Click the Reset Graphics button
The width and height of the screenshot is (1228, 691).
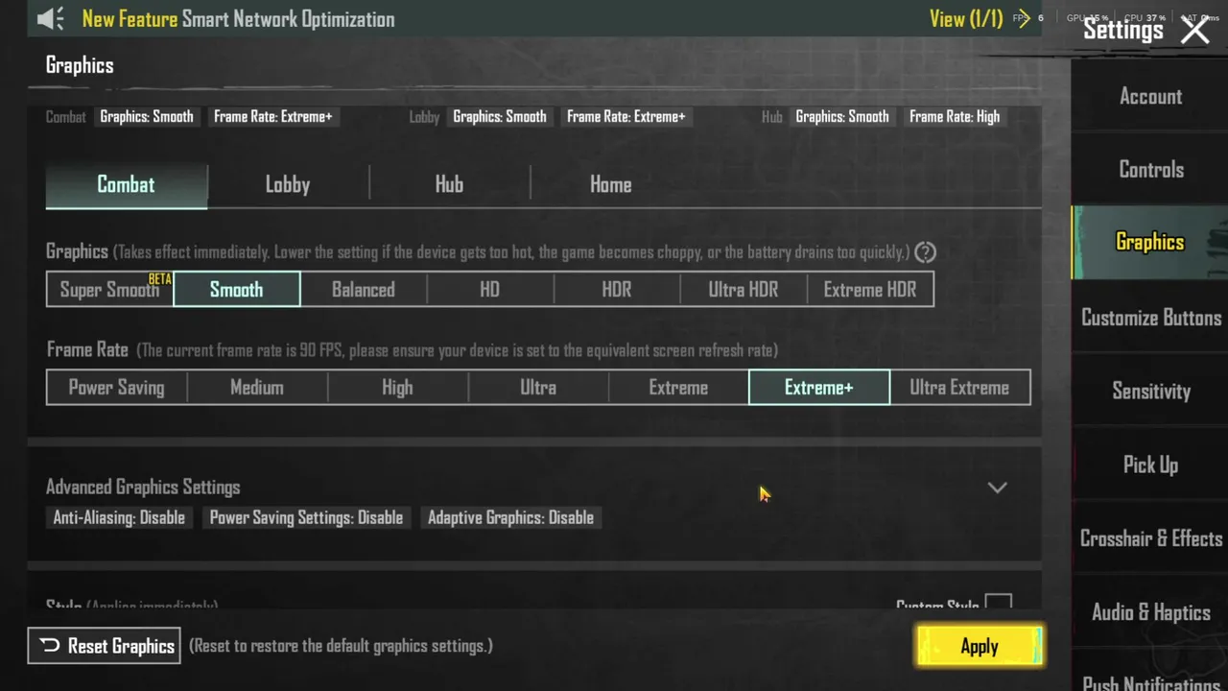[105, 646]
